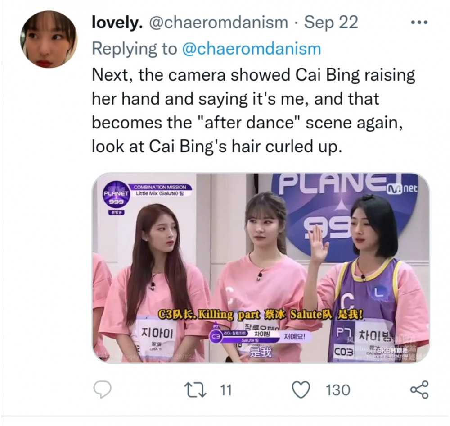Click the retweet count 11
The height and width of the screenshot is (426, 450).
tap(225, 390)
